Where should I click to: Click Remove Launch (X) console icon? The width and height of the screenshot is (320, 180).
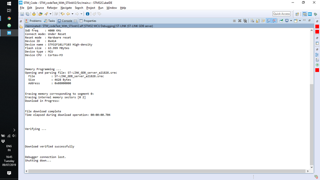(240, 21)
